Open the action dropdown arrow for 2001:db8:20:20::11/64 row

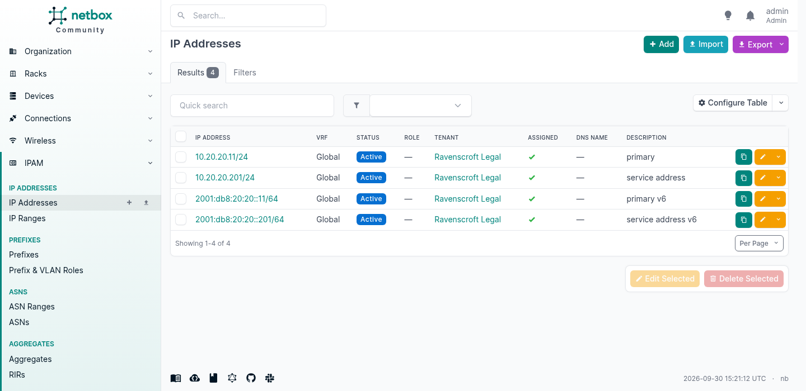(x=779, y=199)
